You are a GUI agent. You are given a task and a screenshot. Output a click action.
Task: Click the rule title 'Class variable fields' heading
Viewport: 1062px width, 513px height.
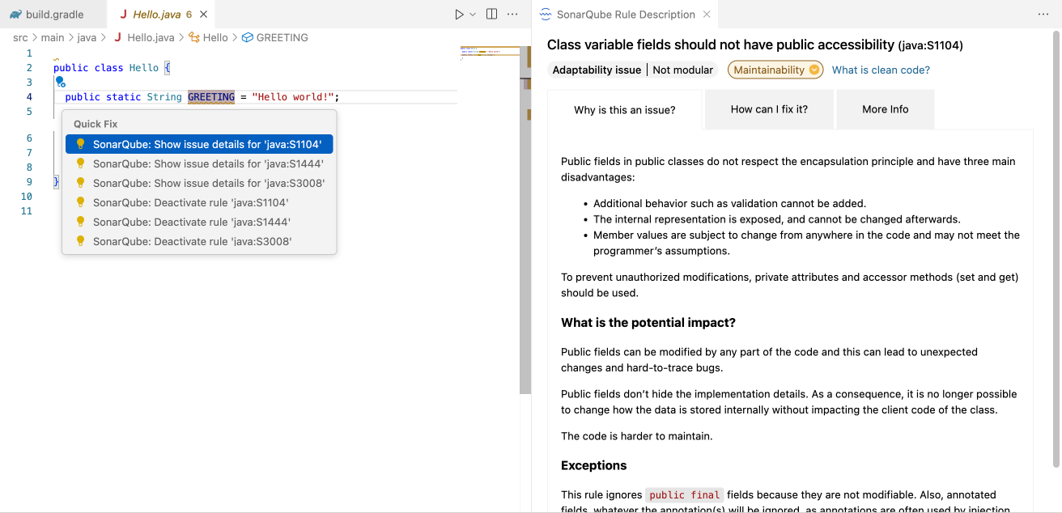coord(721,45)
